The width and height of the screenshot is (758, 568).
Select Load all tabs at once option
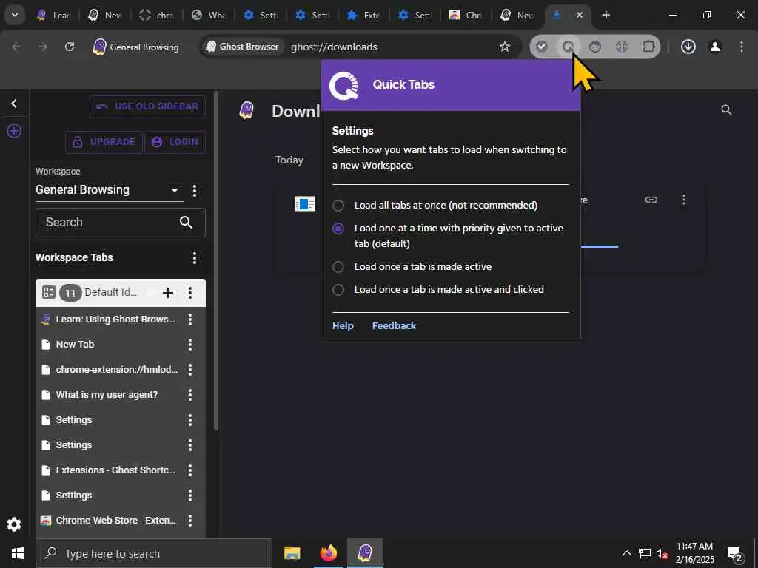tap(338, 206)
